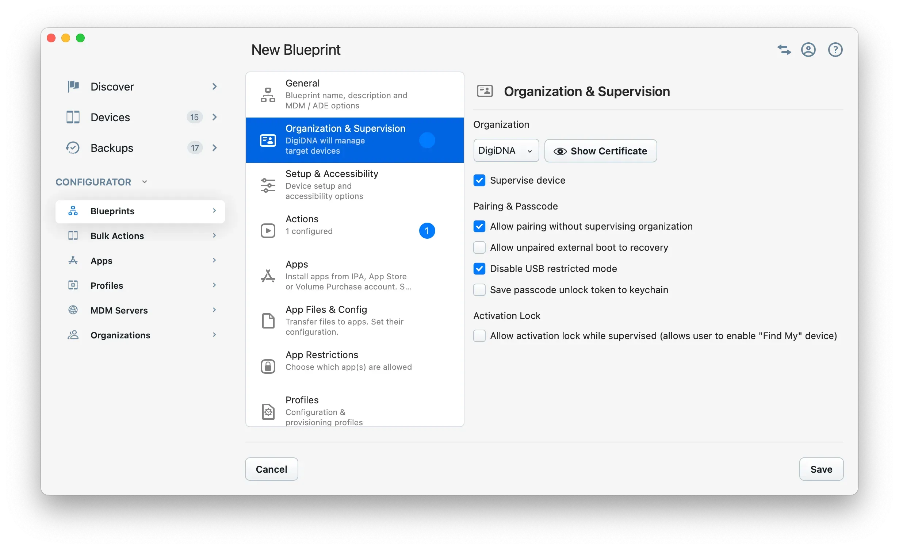Click the Show Certificate button
899x549 pixels.
point(601,151)
